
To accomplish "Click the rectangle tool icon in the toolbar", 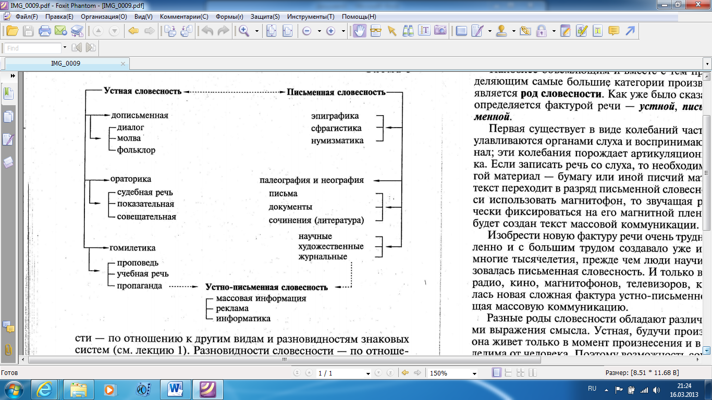I will tap(461, 31).
